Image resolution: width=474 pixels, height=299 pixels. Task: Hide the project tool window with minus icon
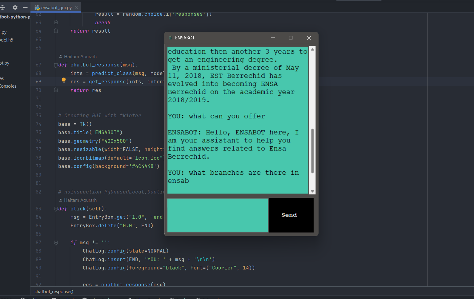coord(25,7)
